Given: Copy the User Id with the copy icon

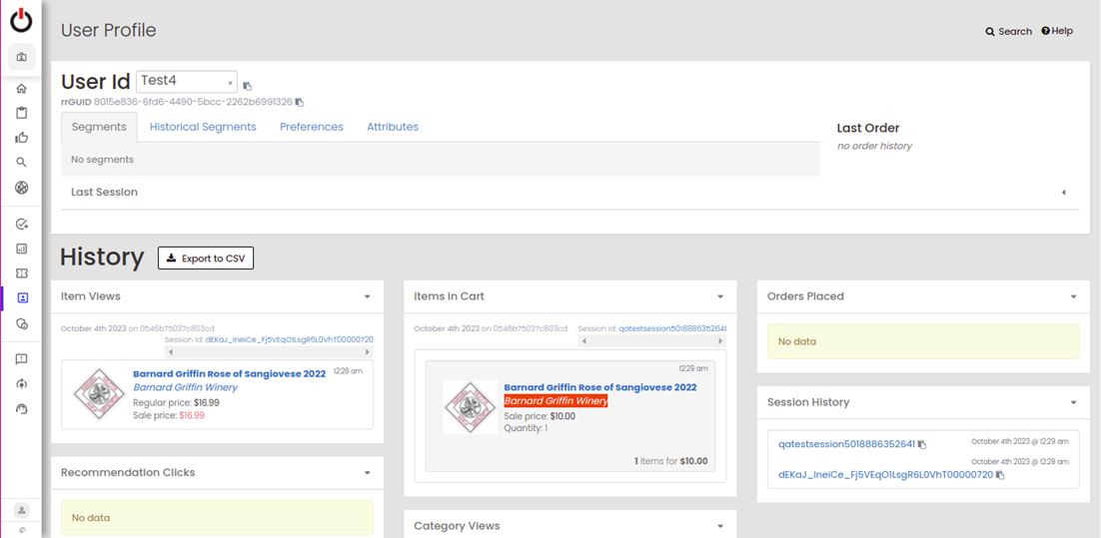Looking at the screenshot, I should [x=248, y=86].
